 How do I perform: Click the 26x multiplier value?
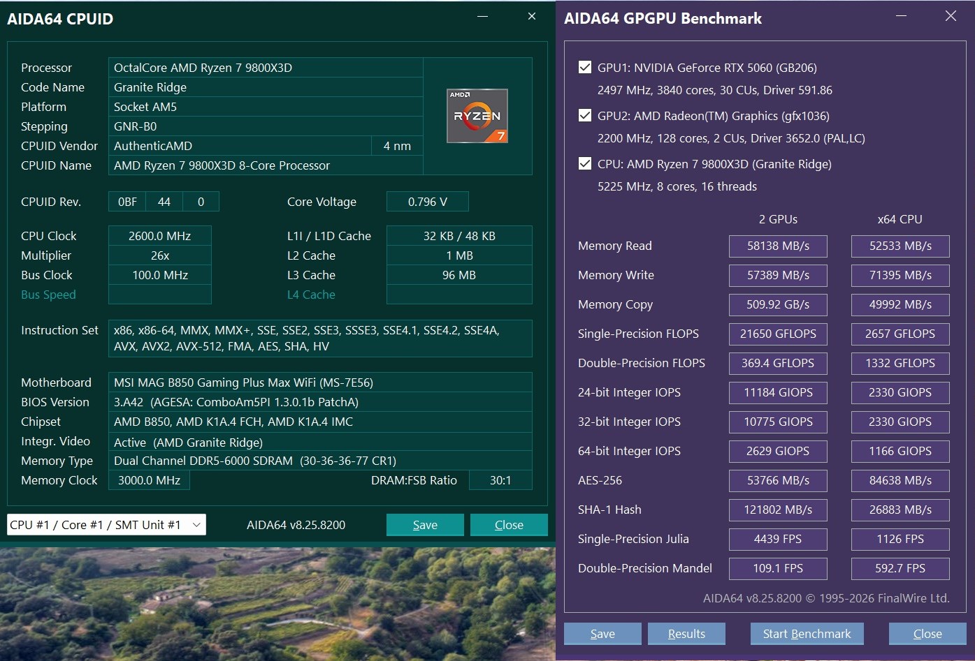tap(160, 255)
